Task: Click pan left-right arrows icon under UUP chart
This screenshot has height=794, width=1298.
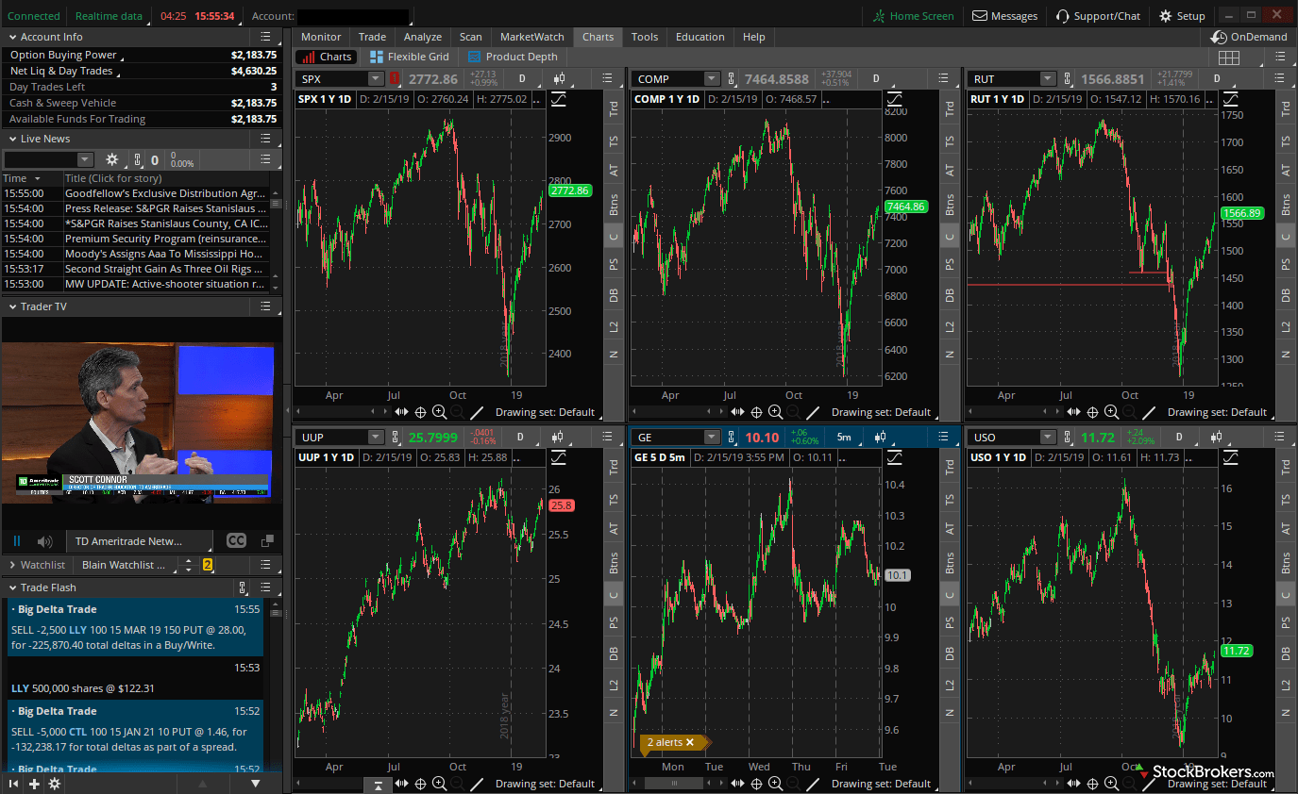Action: (402, 784)
